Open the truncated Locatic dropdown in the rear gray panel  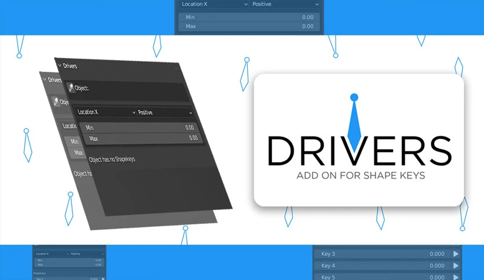[68, 126]
